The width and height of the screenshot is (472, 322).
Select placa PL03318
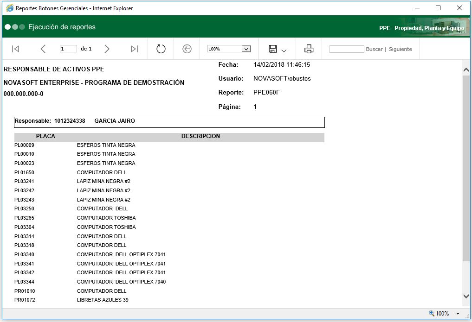click(x=25, y=245)
